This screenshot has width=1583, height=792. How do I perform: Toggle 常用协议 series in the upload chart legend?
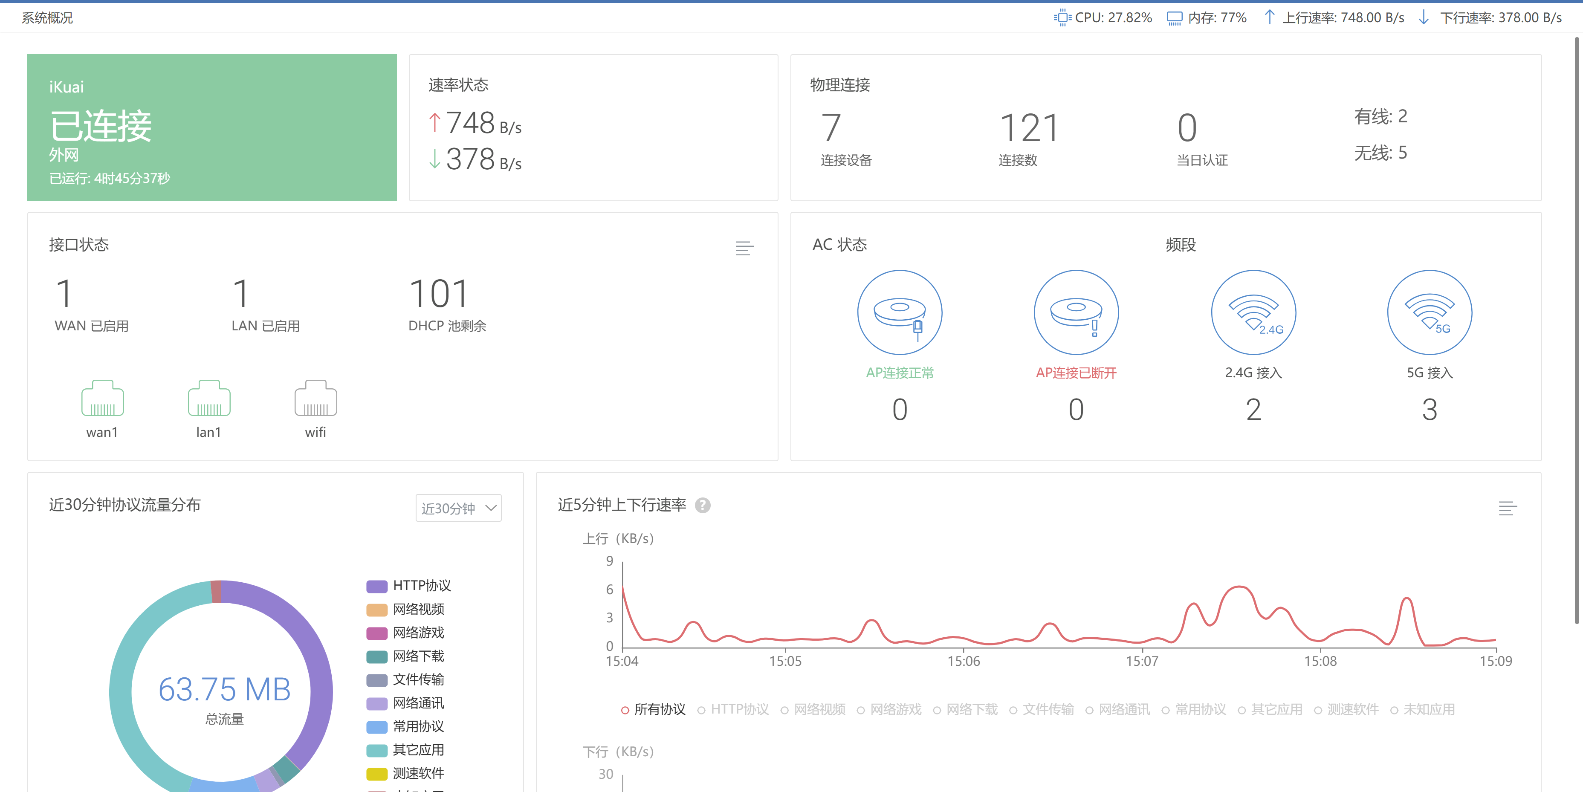click(x=1194, y=710)
